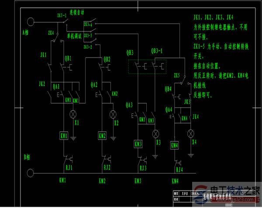Viewport: 262px width, 208px height.
Task: Click the JK2 contact label
Action: coord(42,84)
